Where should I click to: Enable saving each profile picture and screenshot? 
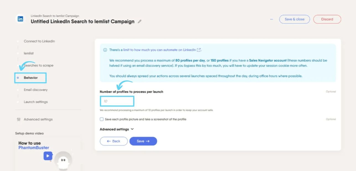point(102,119)
